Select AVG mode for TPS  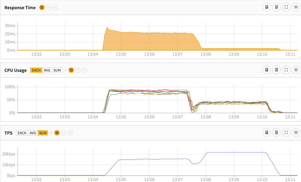click(33, 133)
